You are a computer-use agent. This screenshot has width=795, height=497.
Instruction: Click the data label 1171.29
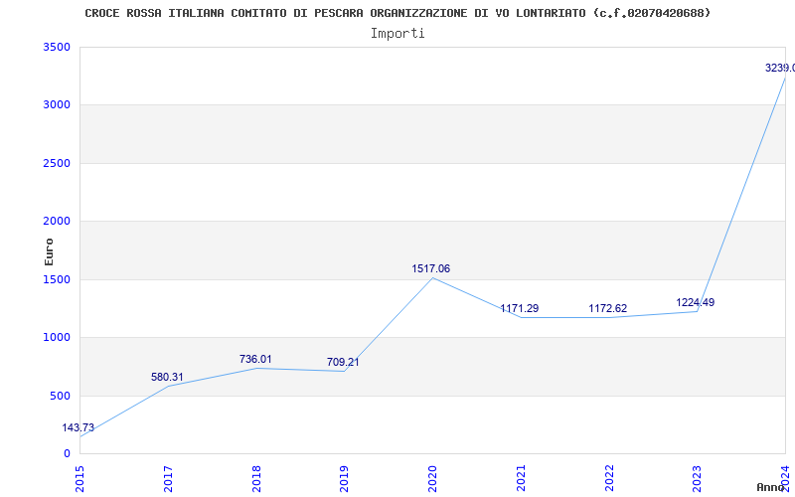[x=519, y=308]
